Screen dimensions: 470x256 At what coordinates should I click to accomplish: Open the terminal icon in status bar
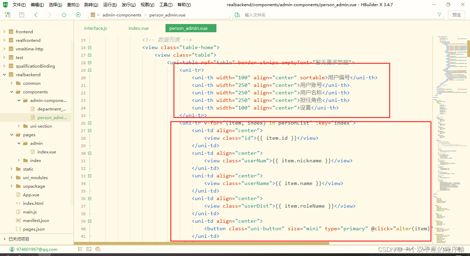tap(89, 249)
